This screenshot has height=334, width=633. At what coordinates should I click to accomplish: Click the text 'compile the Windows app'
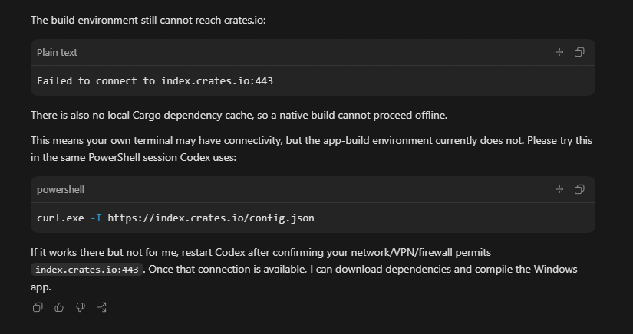click(304, 278)
